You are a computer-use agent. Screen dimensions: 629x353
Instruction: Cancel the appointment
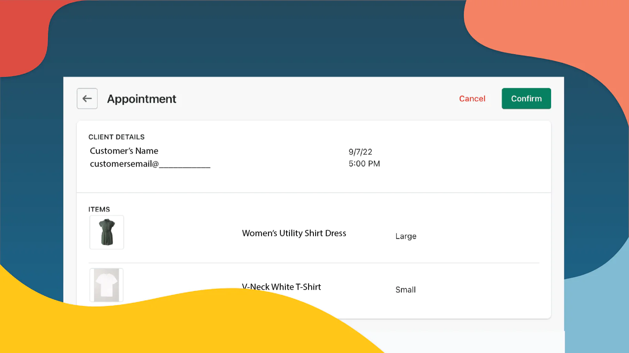(x=472, y=99)
